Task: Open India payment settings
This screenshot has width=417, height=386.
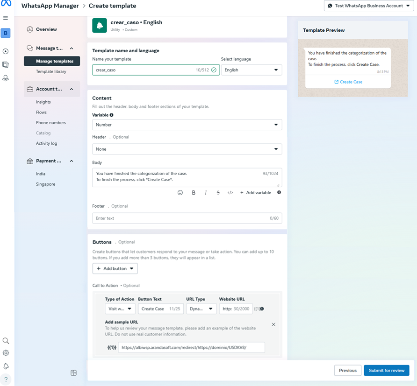Action: click(41, 174)
